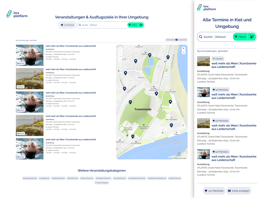Select the map pin near Godewindteich pond
The image size is (260, 198).
(150, 55)
